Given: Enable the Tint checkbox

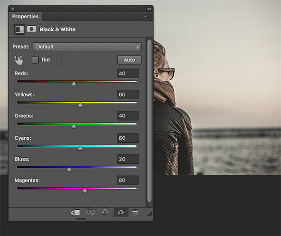Looking at the screenshot, I should 35,60.
